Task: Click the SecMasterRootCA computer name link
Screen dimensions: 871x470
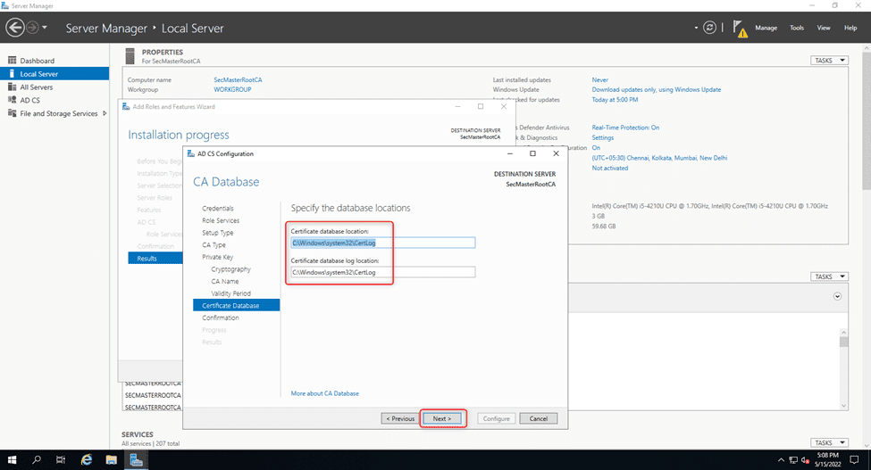Action: click(238, 79)
